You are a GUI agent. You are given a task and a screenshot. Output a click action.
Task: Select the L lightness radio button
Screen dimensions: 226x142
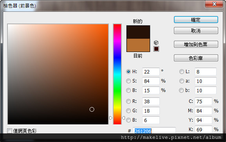182,72
